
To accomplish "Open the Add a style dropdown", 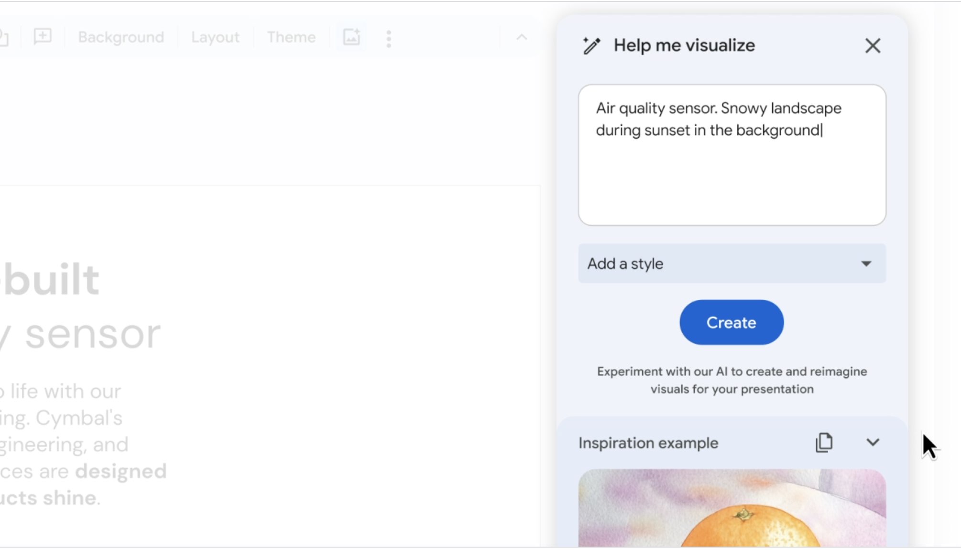I will click(717, 264).
